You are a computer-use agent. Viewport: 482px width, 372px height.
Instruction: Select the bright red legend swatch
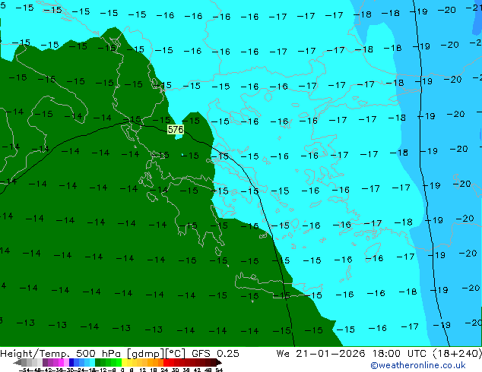(166, 362)
